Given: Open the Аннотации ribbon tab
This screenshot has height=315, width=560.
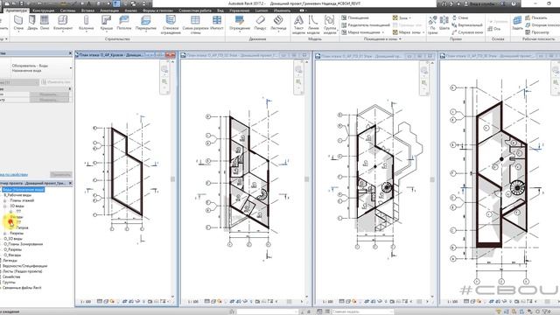Looking at the screenshot, I should 108,10.
